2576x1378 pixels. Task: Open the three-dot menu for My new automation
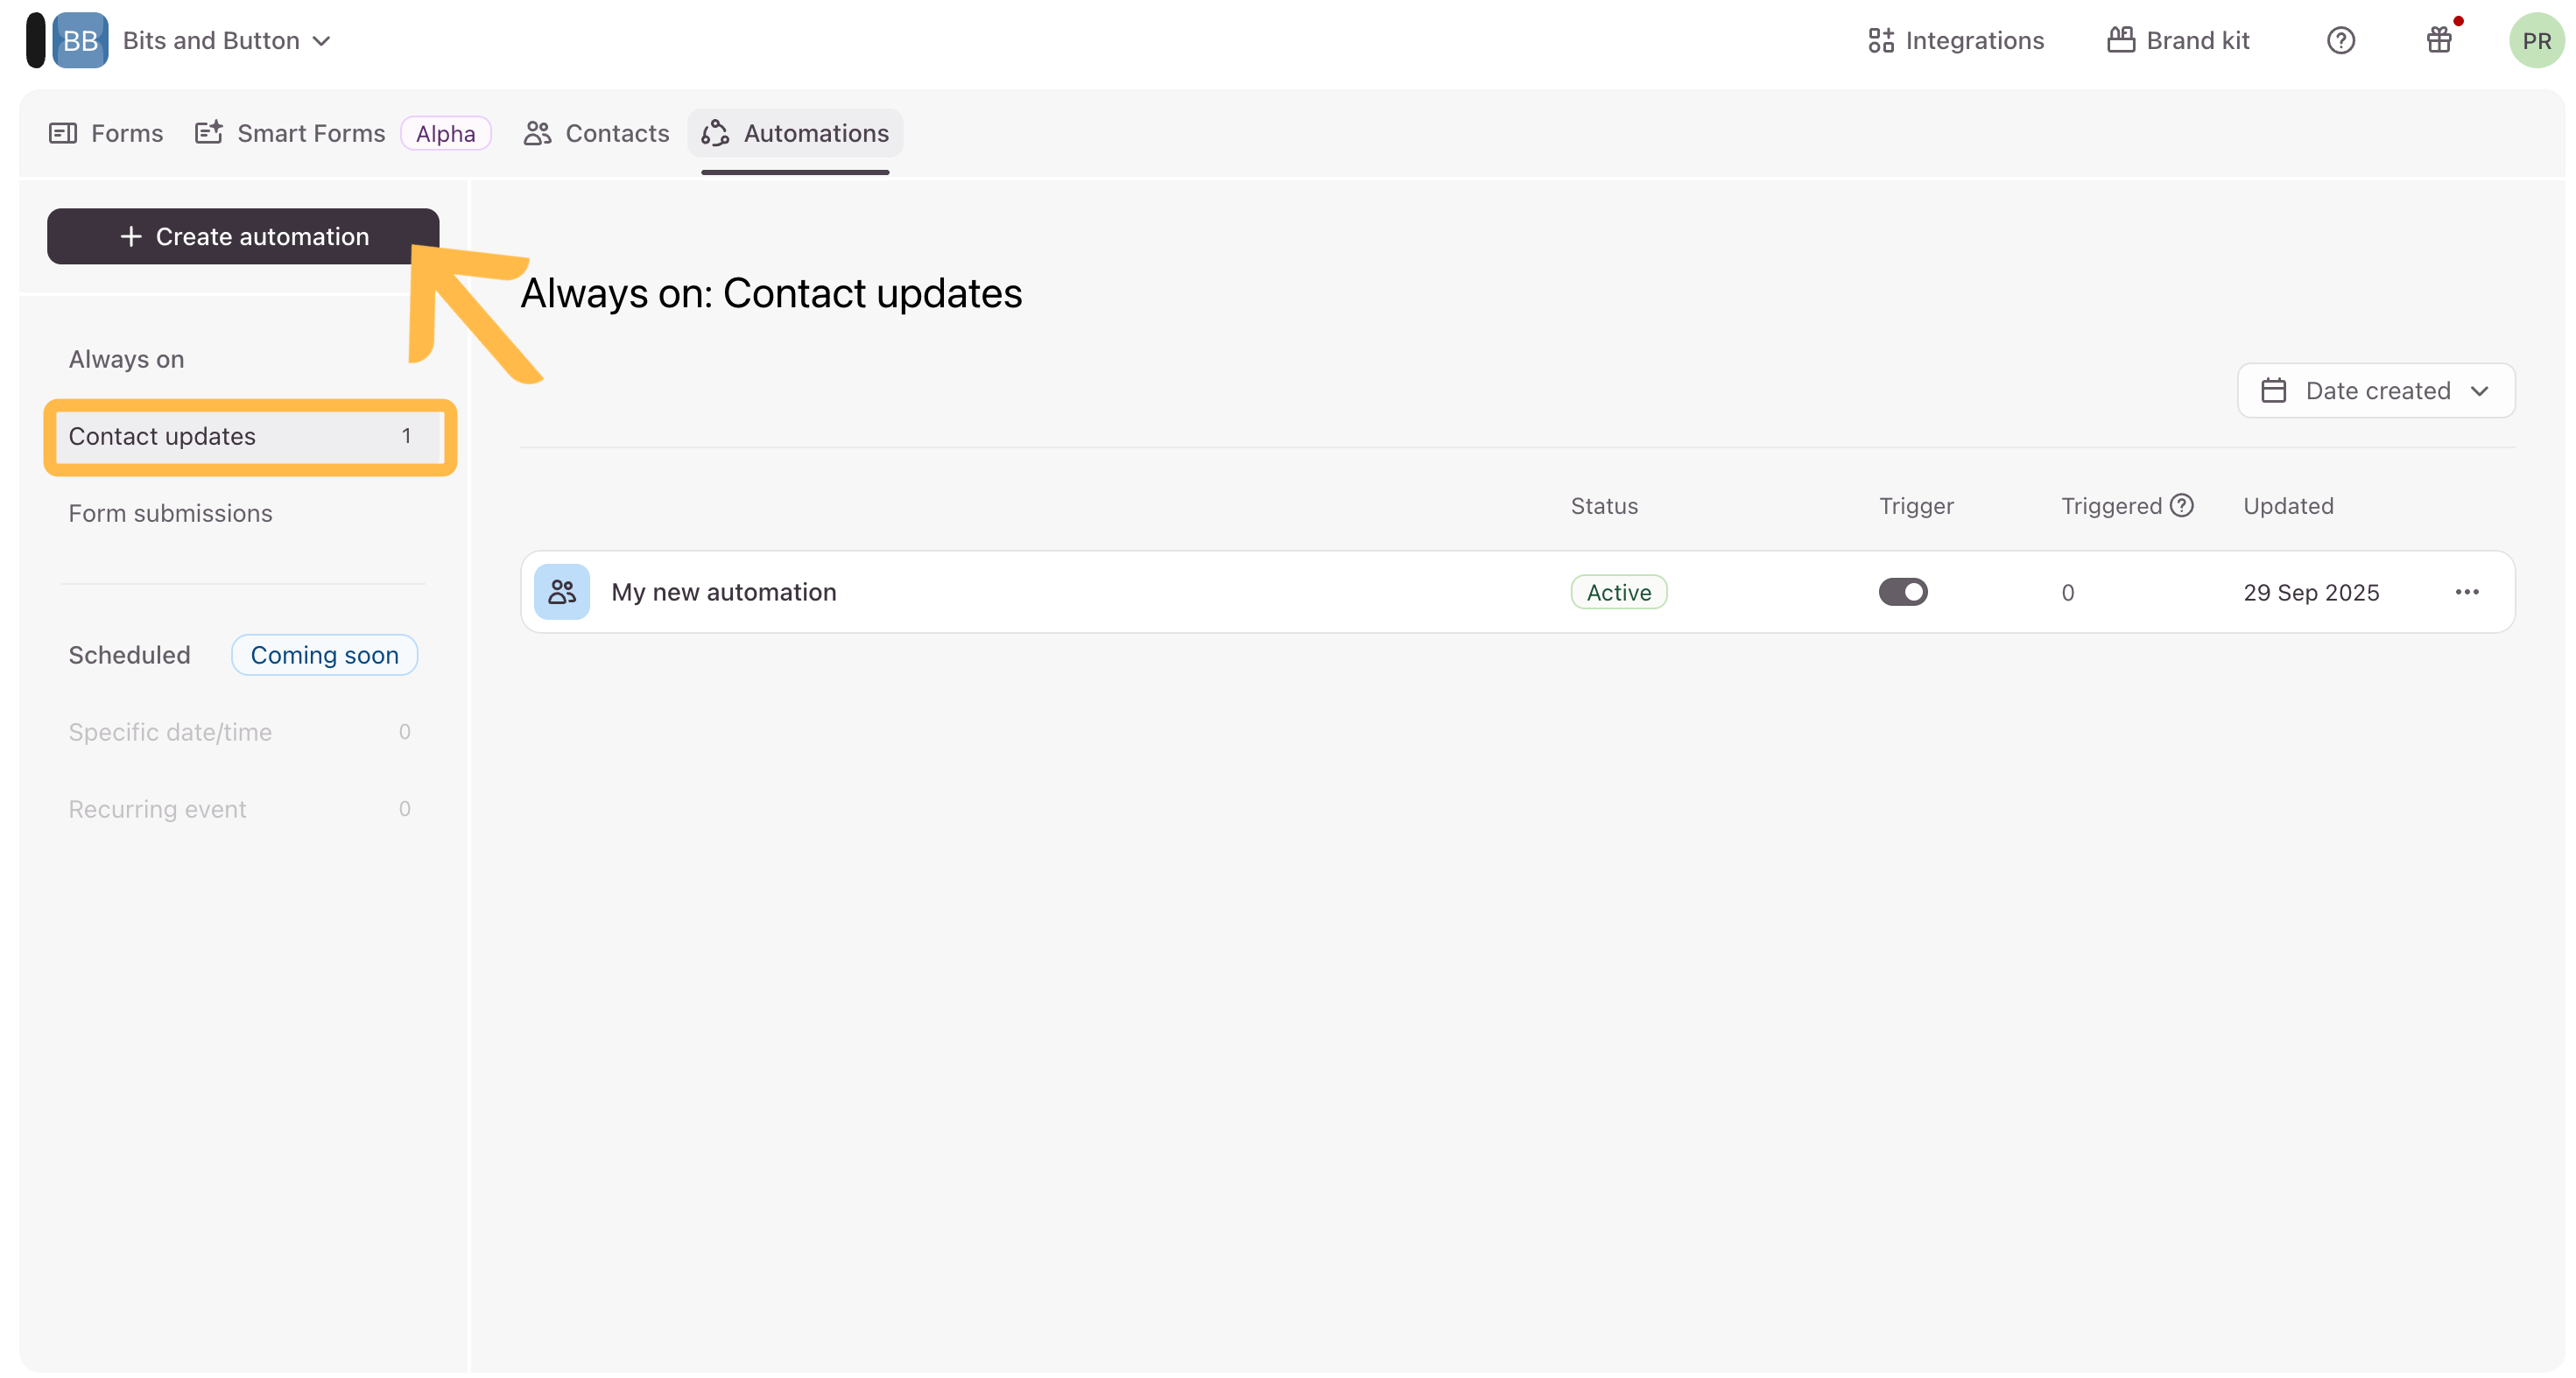click(x=2466, y=592)
